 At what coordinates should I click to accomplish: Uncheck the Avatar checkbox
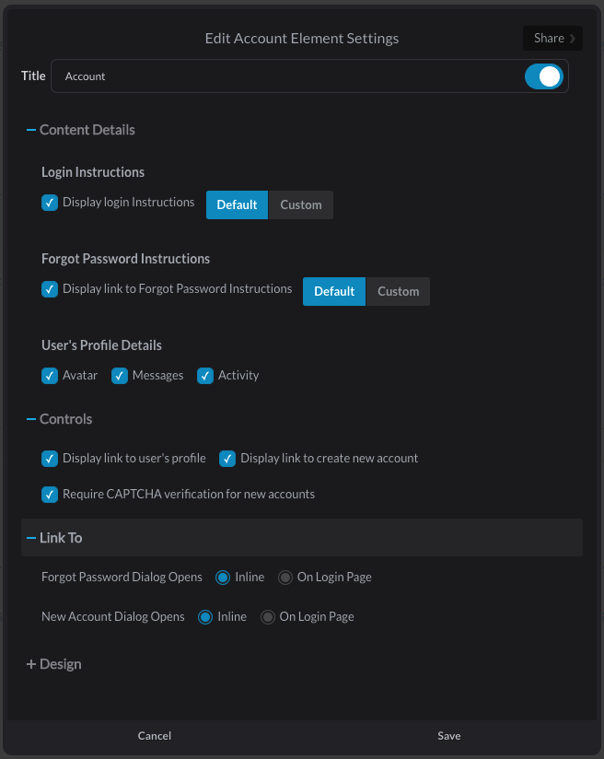point(50,376)
